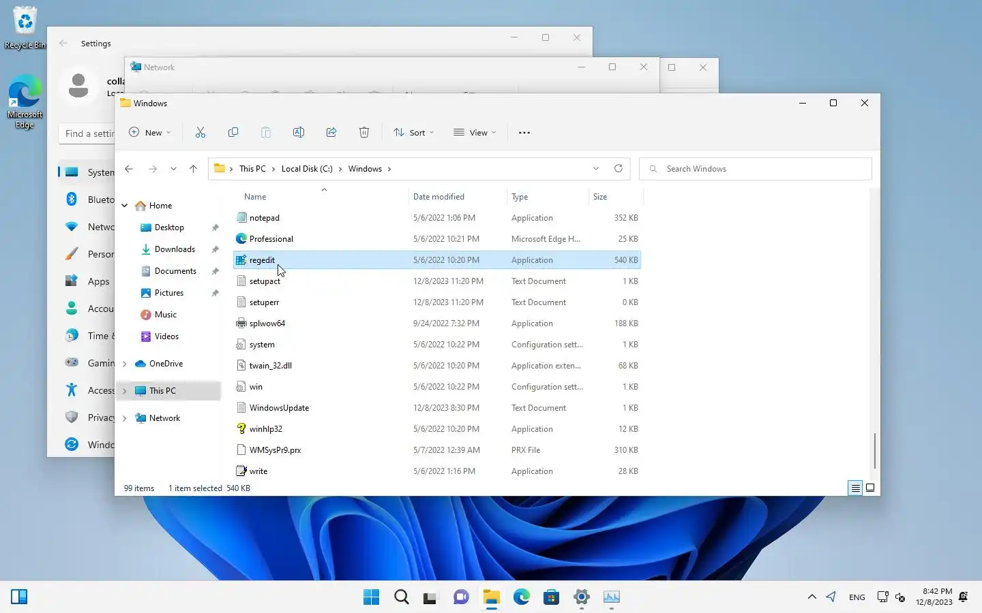Select the setupact text document
This screenshot has width=982, height=613.
437,281
